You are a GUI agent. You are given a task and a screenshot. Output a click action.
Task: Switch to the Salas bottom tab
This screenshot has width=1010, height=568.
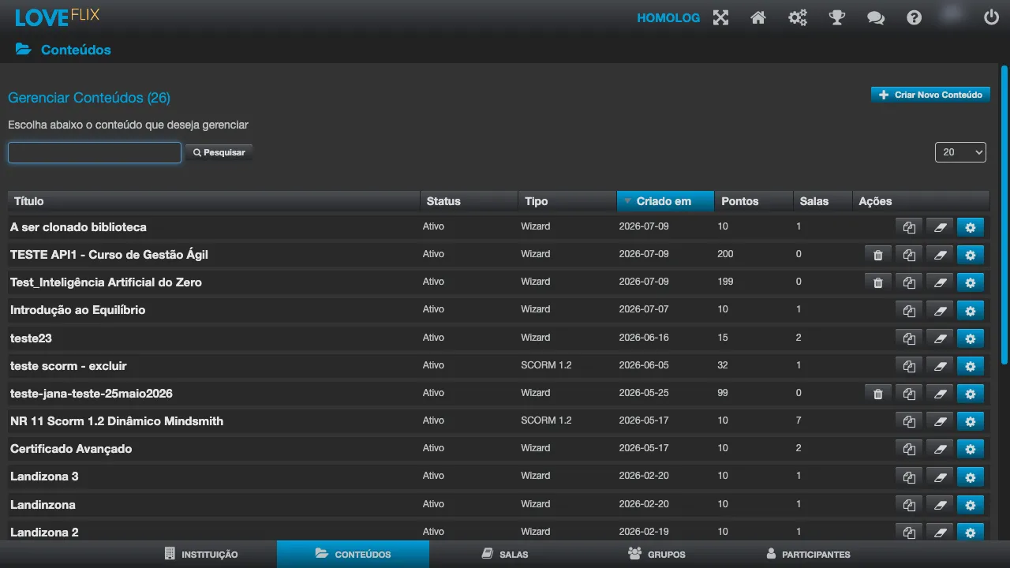point(505,554)
